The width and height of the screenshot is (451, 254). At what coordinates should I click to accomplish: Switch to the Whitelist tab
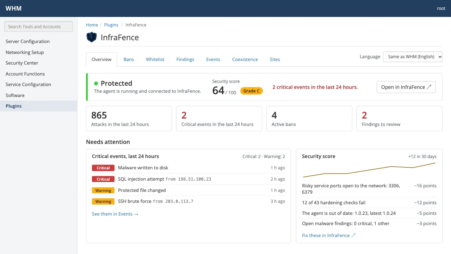[x=155, y=59]
